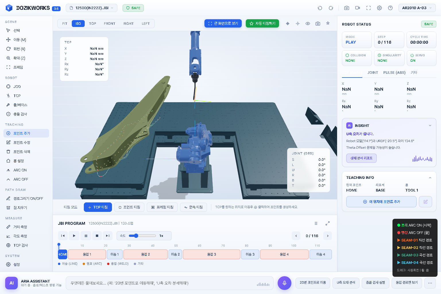The image size is (441, 294).
Task: Click the redo icon in top bar
Action: click(331, 8)
